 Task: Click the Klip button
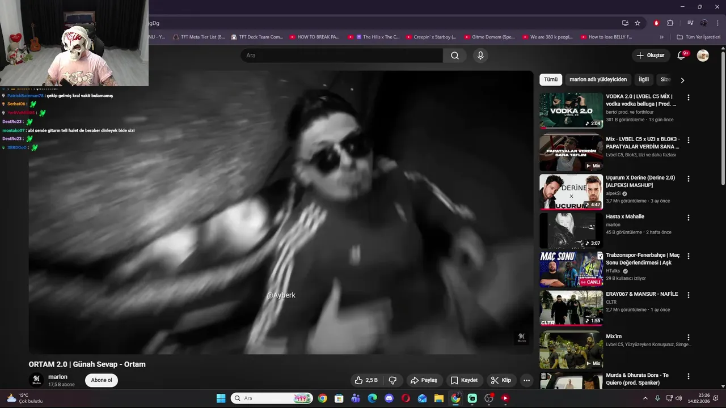[501, 380]
